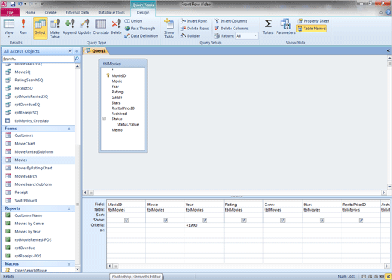
Task: Select the Make Table query type
Action: pyautogui.click(x=54, y=29)
